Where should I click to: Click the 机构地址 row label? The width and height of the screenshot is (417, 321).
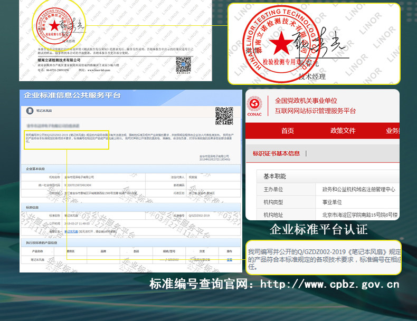[x=273, y=215]
